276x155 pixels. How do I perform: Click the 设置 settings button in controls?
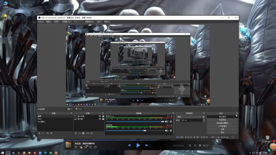pos(223,130)
